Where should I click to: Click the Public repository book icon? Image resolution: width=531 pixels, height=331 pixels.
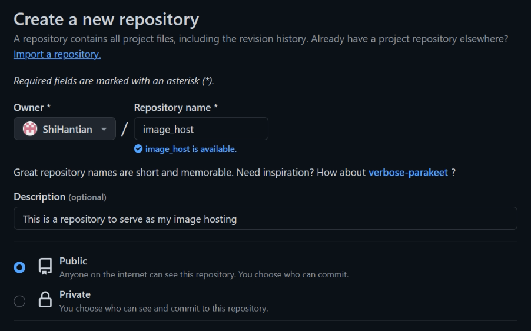(x=45, y=267)
